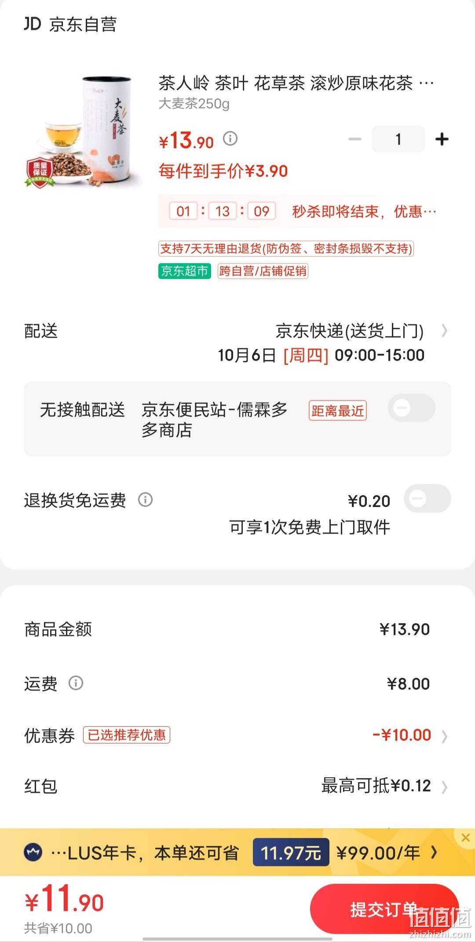
Task: Open the PLUS年卡 ¥99.00/年 offer arrow
Action: [x=435, y=853]
